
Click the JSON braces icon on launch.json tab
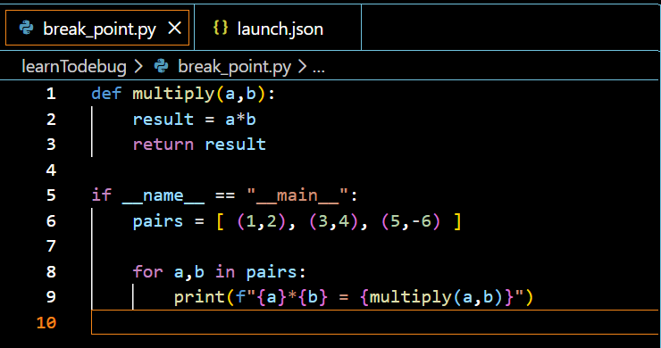click(221, 28)
